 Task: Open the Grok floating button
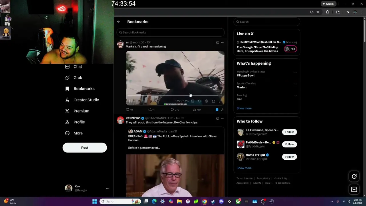coord(354,177)
